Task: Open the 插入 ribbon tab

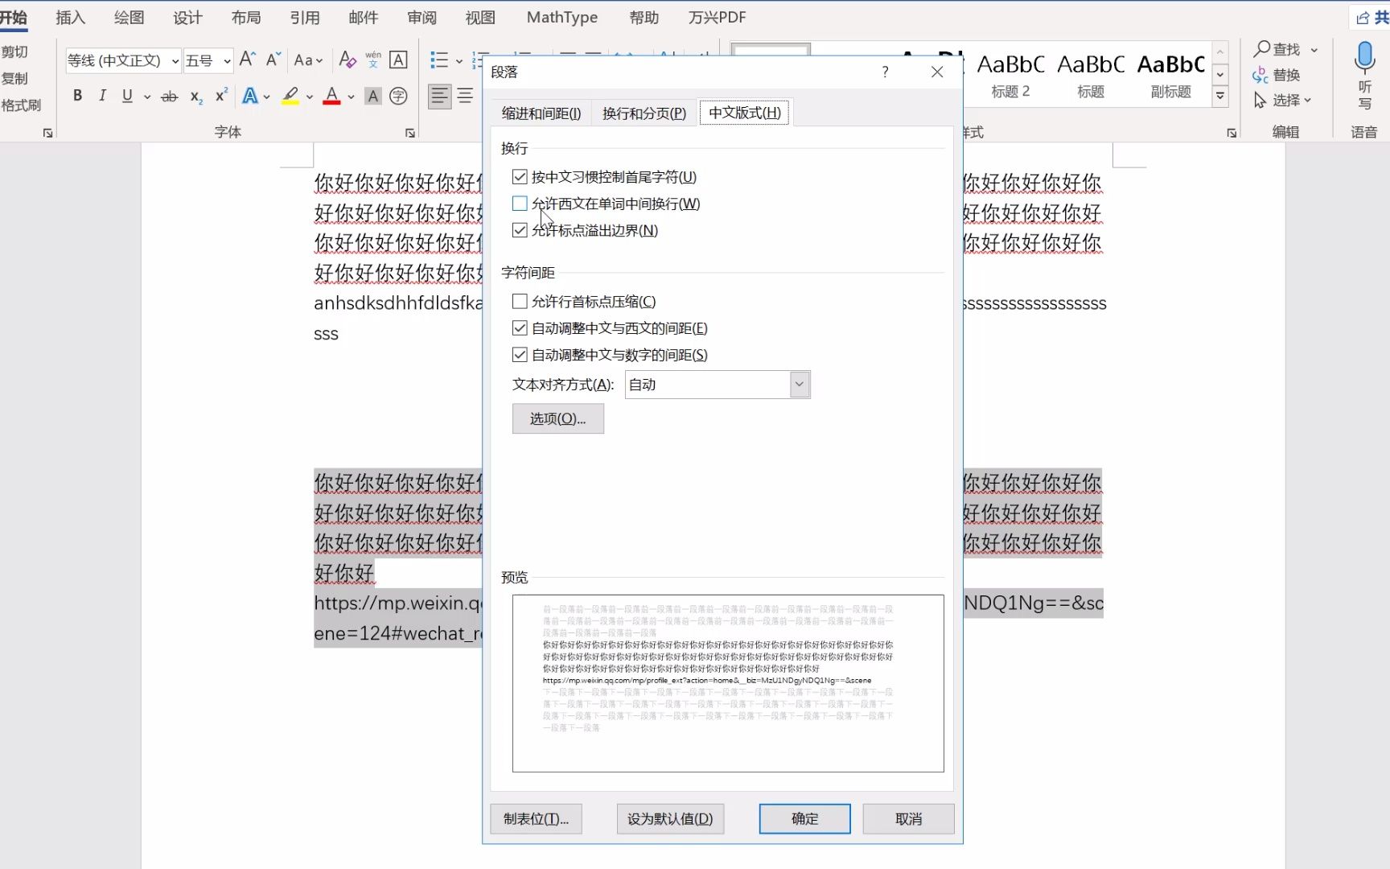Action: pos(70,17)
